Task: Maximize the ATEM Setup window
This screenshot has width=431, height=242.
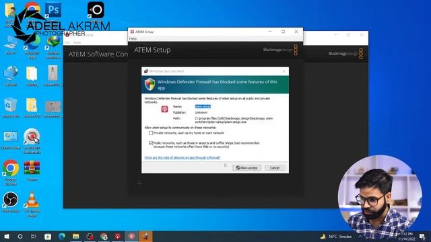Action: coord(283,32)
